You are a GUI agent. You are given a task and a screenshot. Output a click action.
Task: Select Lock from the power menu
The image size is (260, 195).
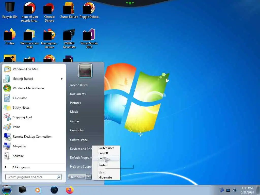(106, 158)
